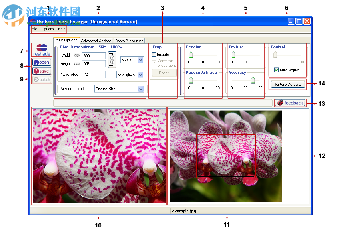Minimize the Reshade window

291,21
